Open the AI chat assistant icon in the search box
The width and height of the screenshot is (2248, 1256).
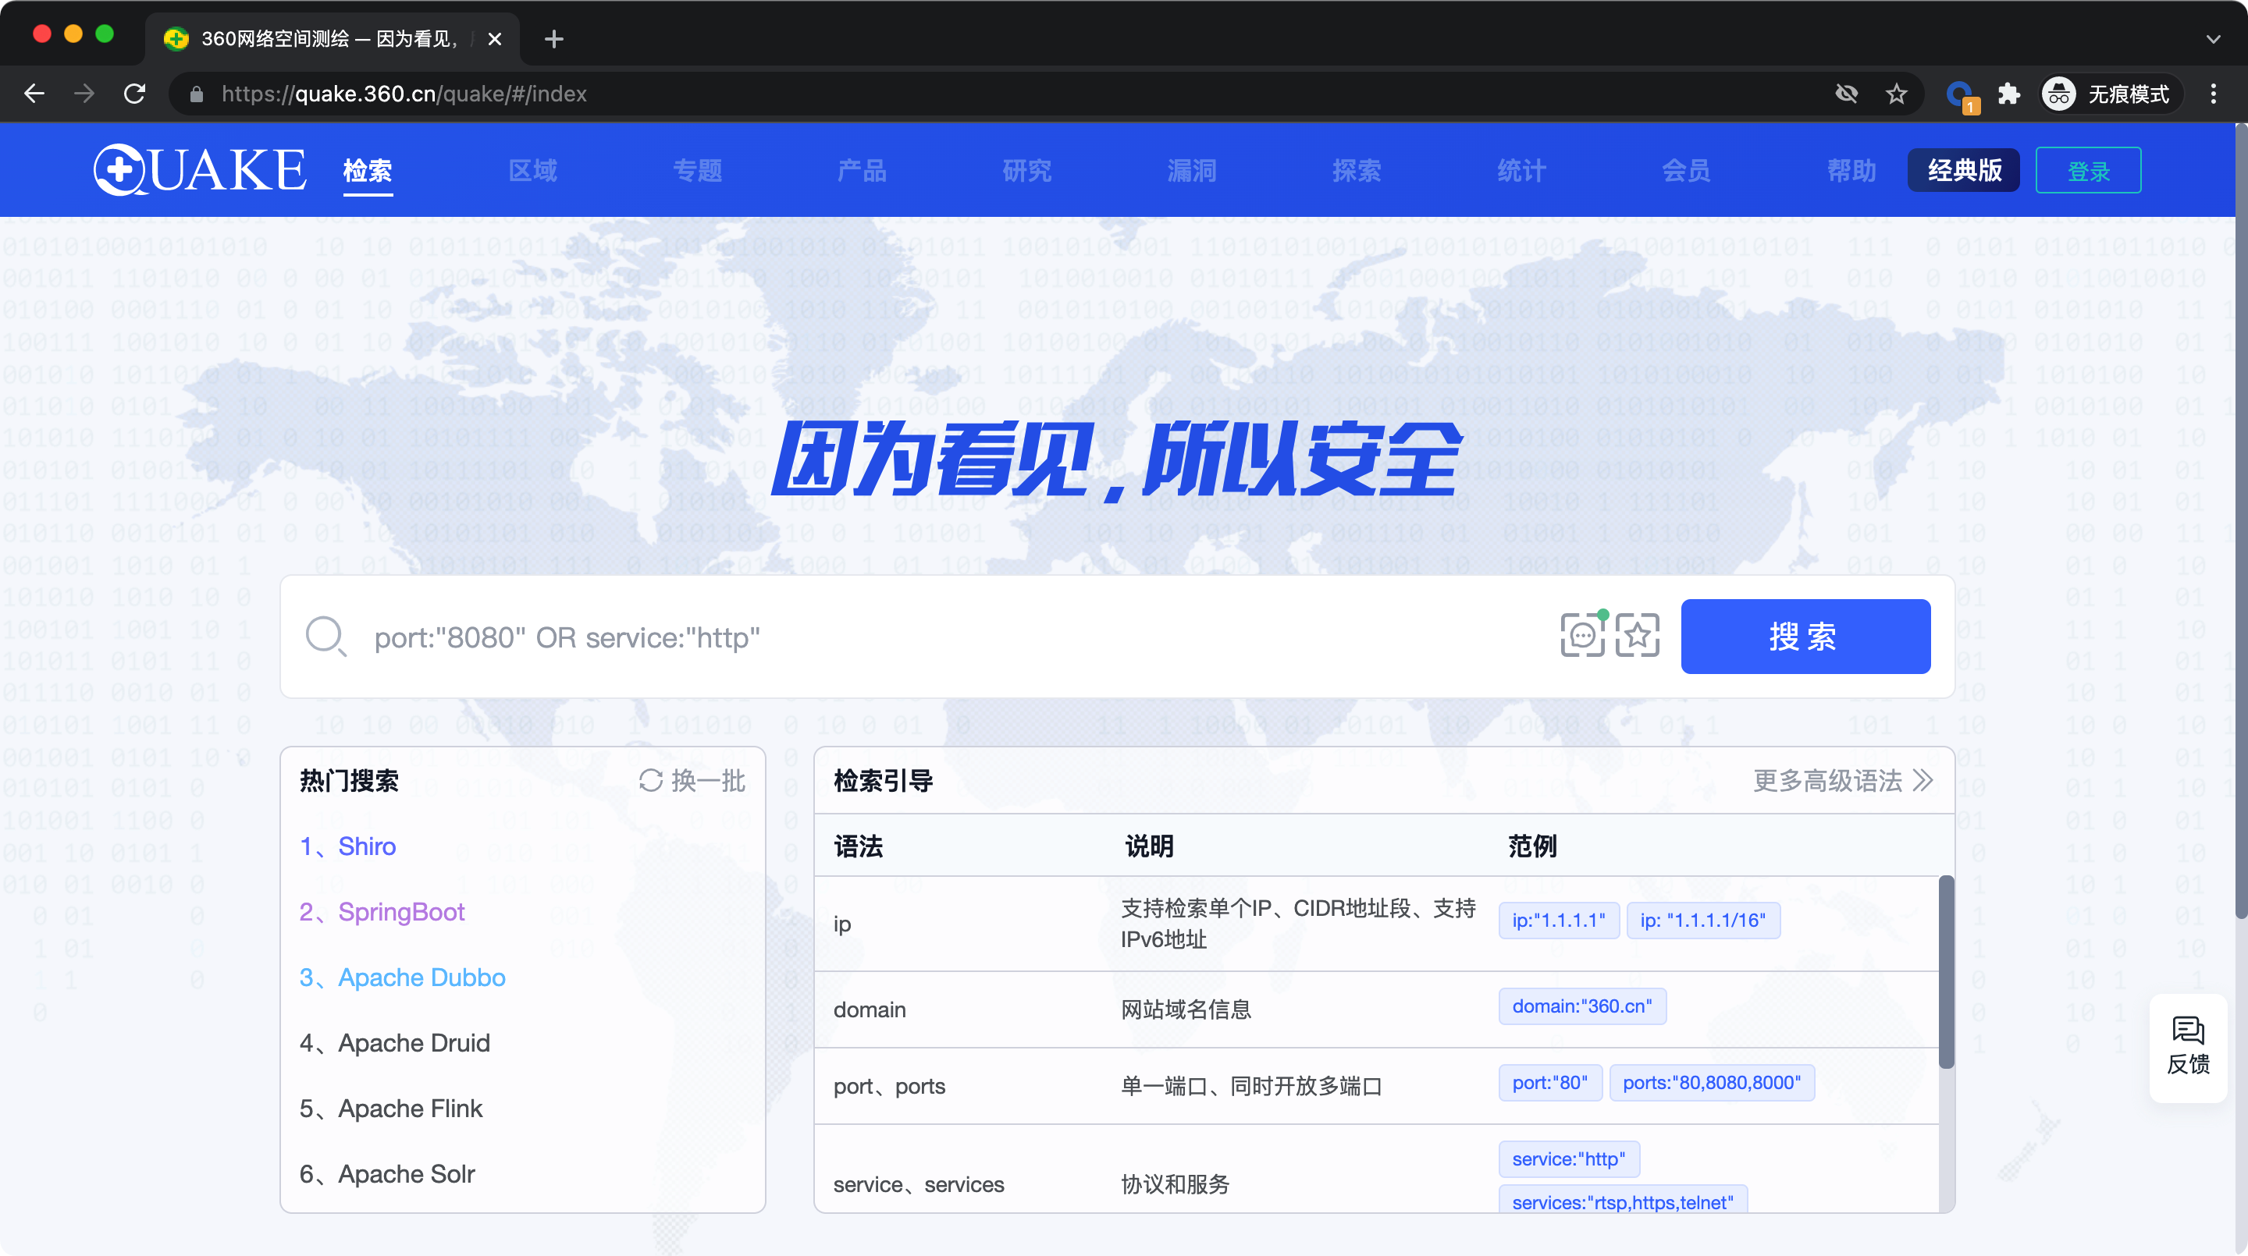pyautogui.click(x=1582, y=636)
